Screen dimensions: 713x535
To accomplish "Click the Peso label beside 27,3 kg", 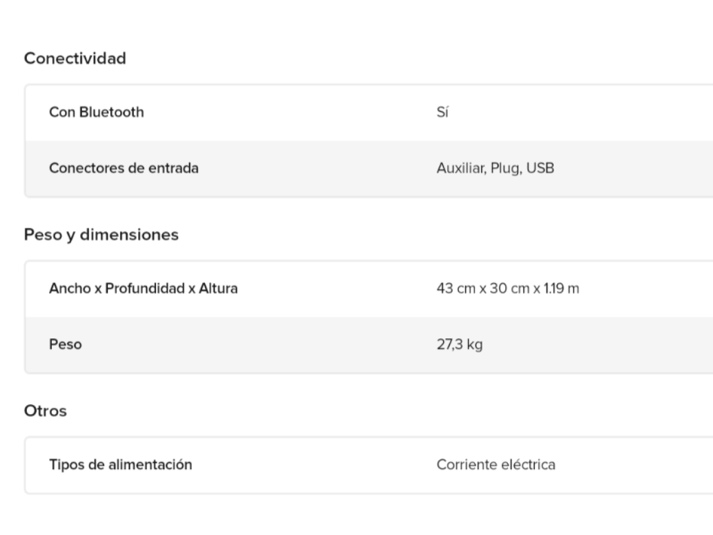I will (x=65, y=344).
